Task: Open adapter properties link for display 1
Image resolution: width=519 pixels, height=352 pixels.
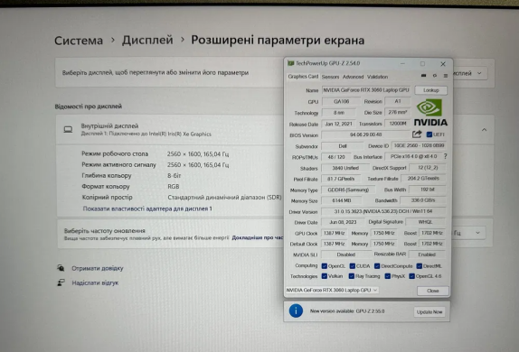Action: 147,208
